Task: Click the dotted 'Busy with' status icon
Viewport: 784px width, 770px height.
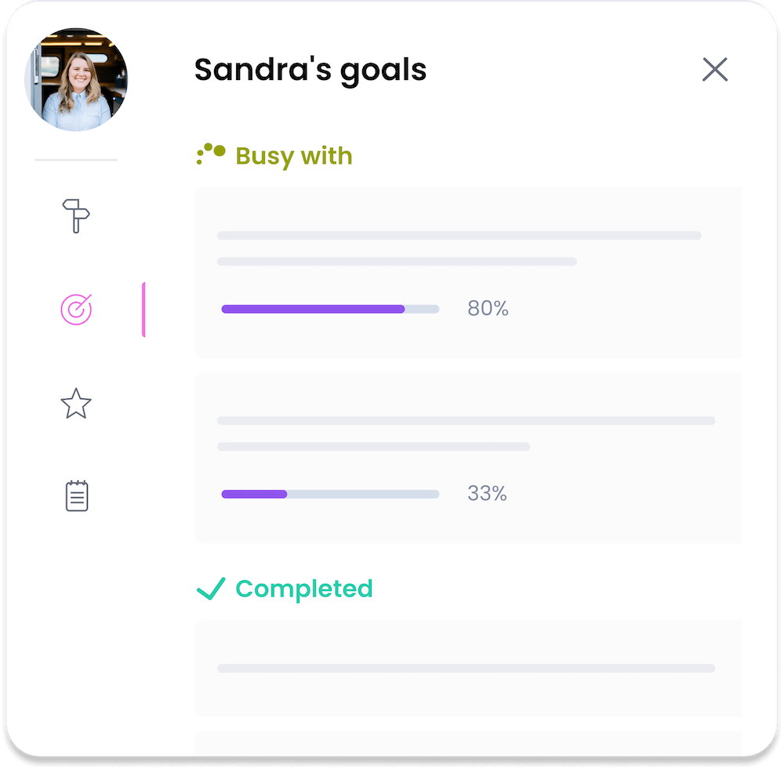Action: (209, 154)
